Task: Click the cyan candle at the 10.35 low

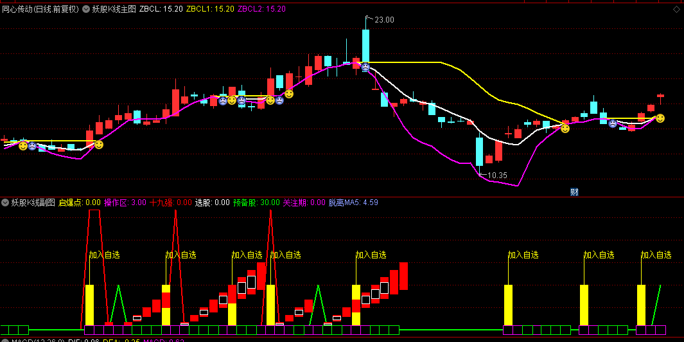Action: [479, 150]
